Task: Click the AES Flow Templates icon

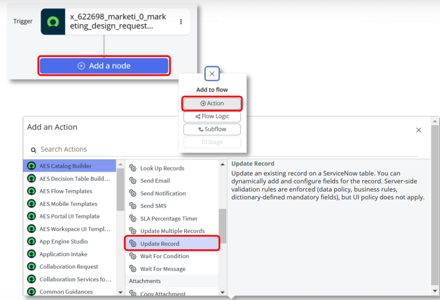Action: click(x=32, y=191)
